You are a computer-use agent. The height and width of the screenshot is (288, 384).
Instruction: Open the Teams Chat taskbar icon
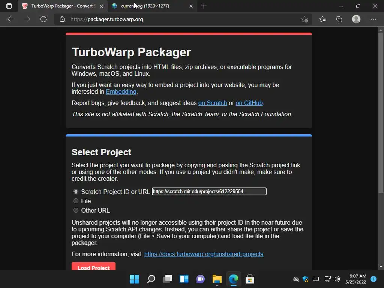pyautogui.click(x=200, y=279)
